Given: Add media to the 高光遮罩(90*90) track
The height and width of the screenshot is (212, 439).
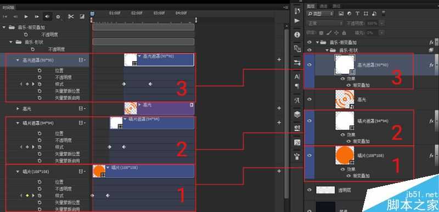Looking at the screenshot, I should pyautogui.click(x=279, y=60).
